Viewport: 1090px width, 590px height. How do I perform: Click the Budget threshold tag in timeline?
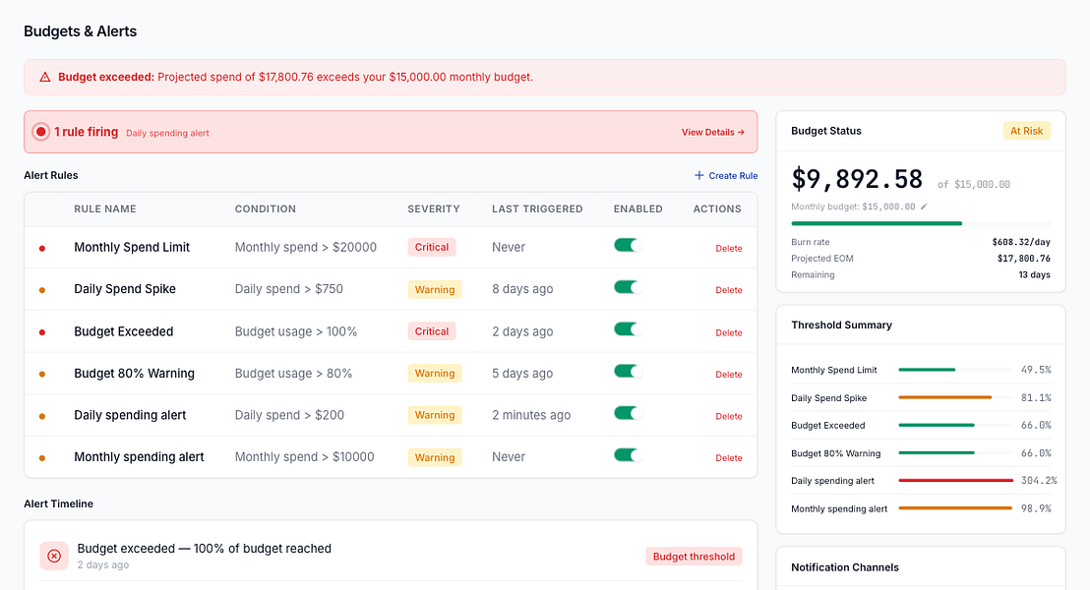point(694,557)
